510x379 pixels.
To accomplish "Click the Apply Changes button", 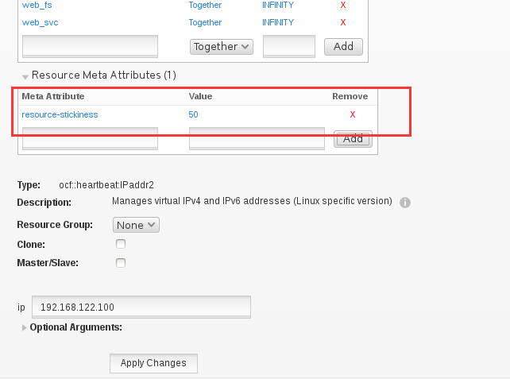I will pos(153,363).
